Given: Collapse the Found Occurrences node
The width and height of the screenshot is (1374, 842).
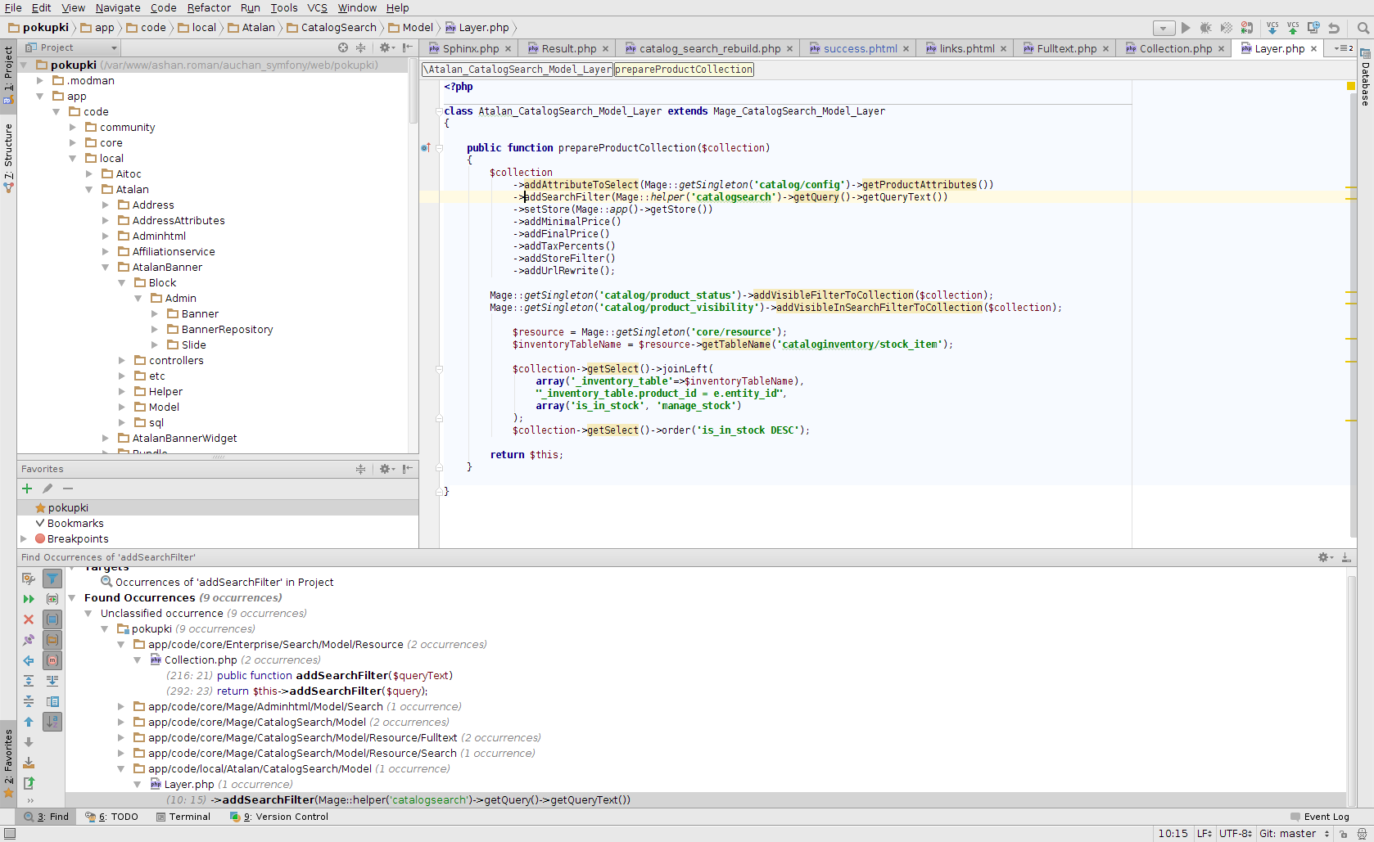Looking at the screenshot, I should [x=72, y=598].
